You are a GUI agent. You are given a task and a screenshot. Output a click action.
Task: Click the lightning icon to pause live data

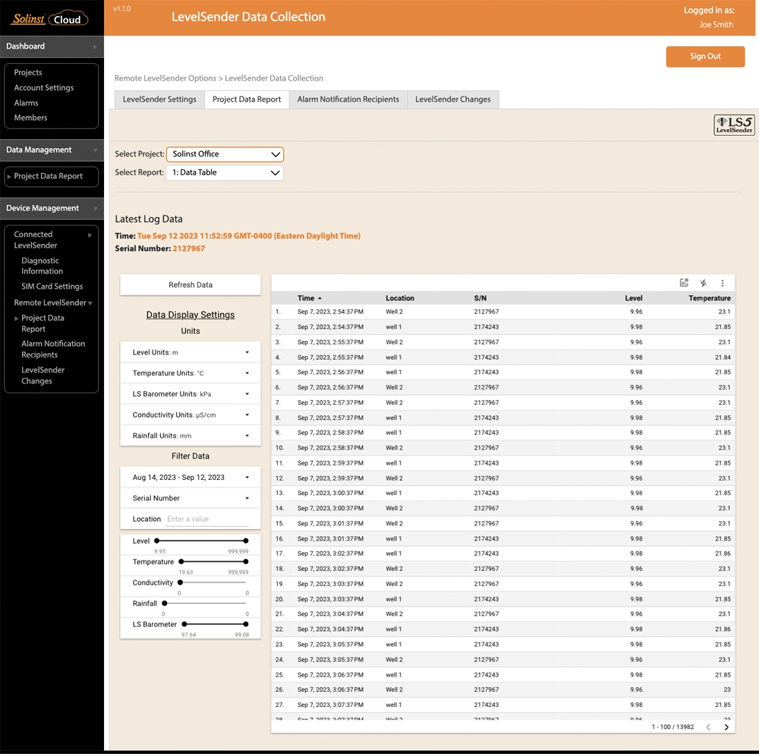[x=703, y=282]
